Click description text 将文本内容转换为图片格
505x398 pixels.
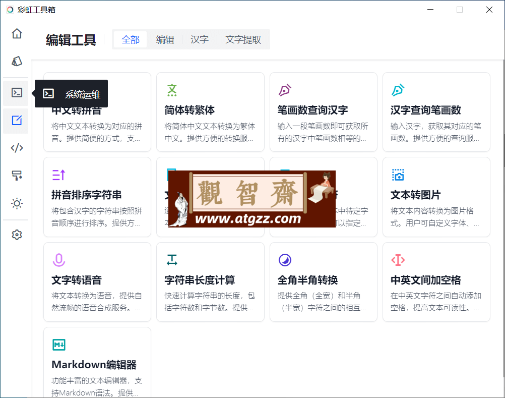click(432, 211)
